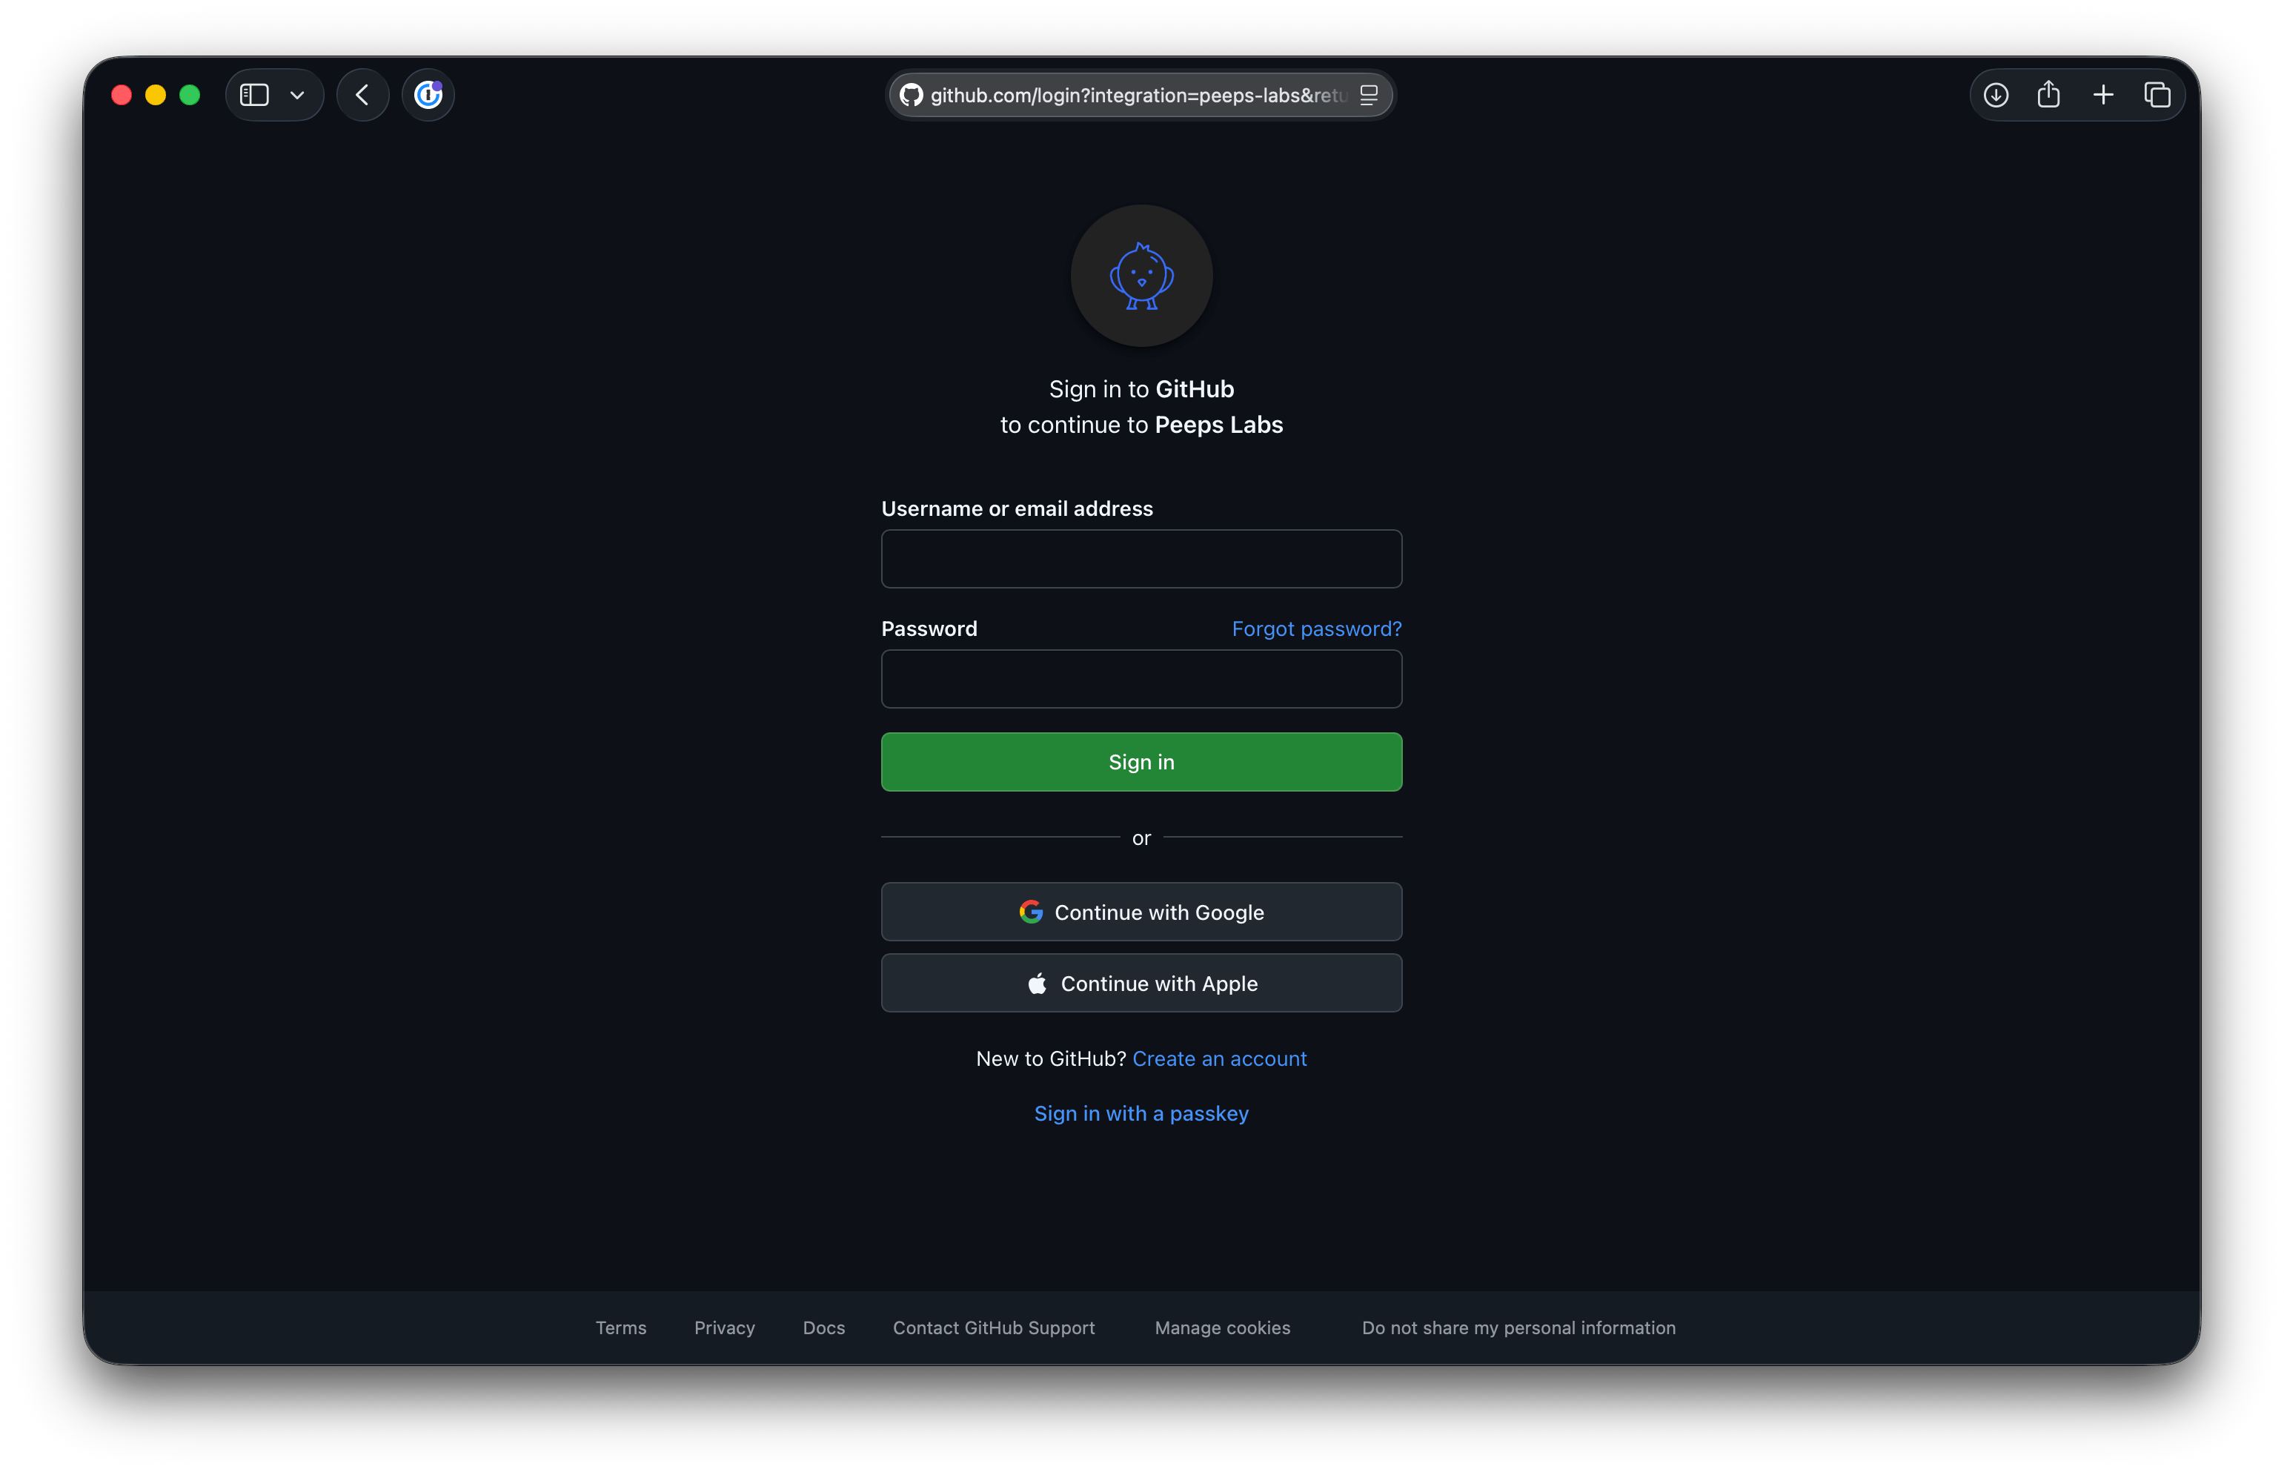The image size is (2284, 1475).
Task: Click the 'Sign in to GitHub' heading
Action: click(1141, 389)
